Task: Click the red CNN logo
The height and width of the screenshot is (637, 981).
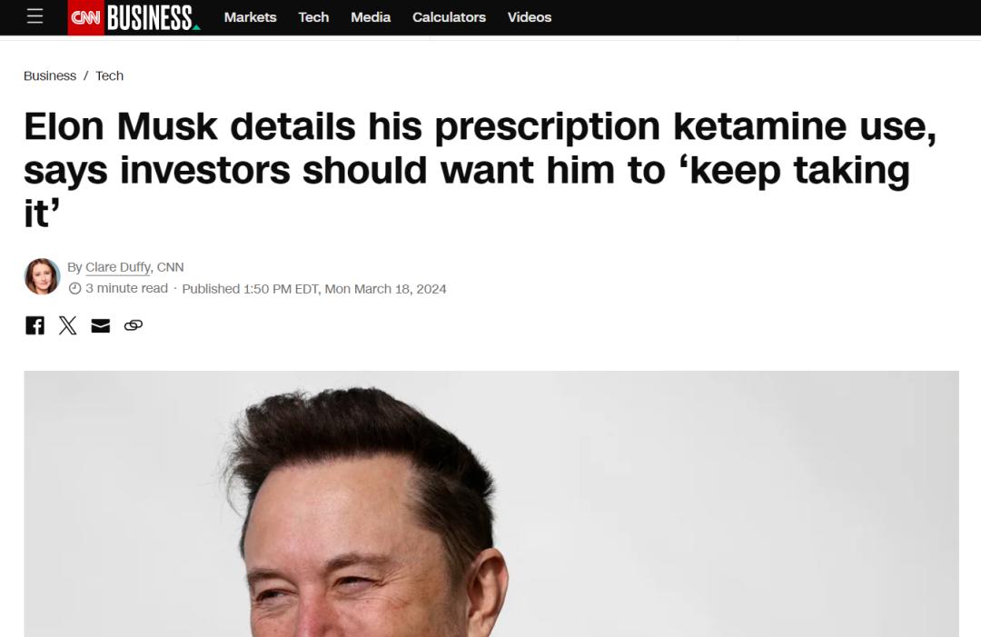Action: [x=85, y=17]
